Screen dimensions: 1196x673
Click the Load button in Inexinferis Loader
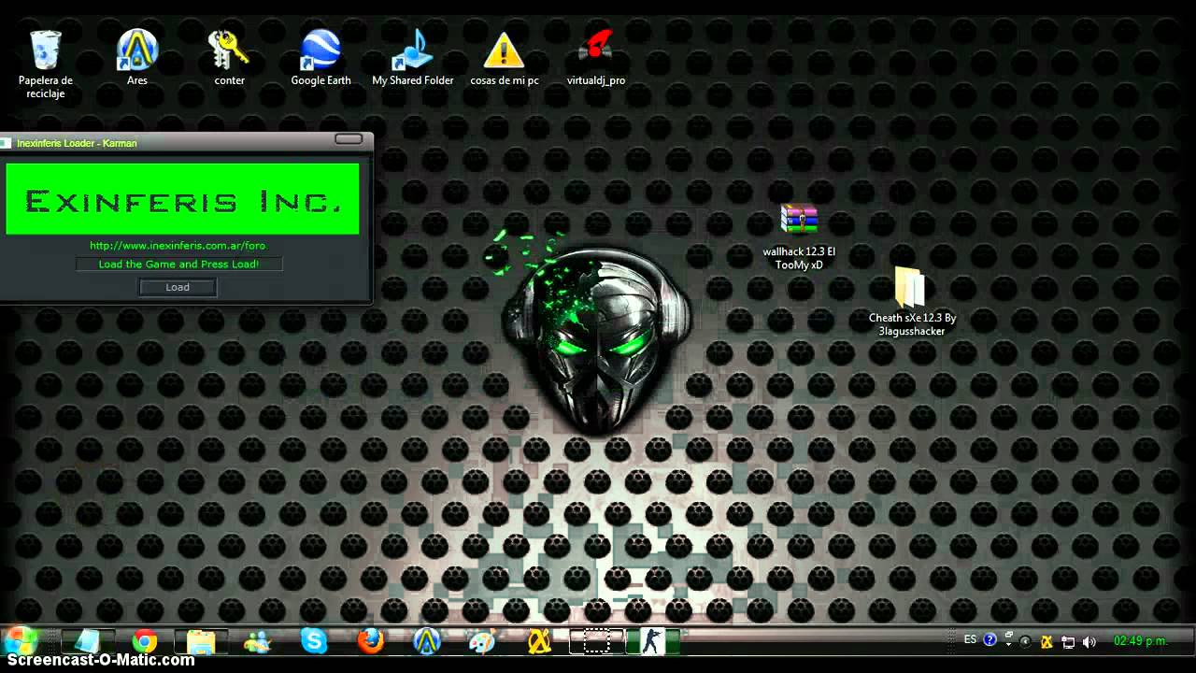click(x=178, y=287)
